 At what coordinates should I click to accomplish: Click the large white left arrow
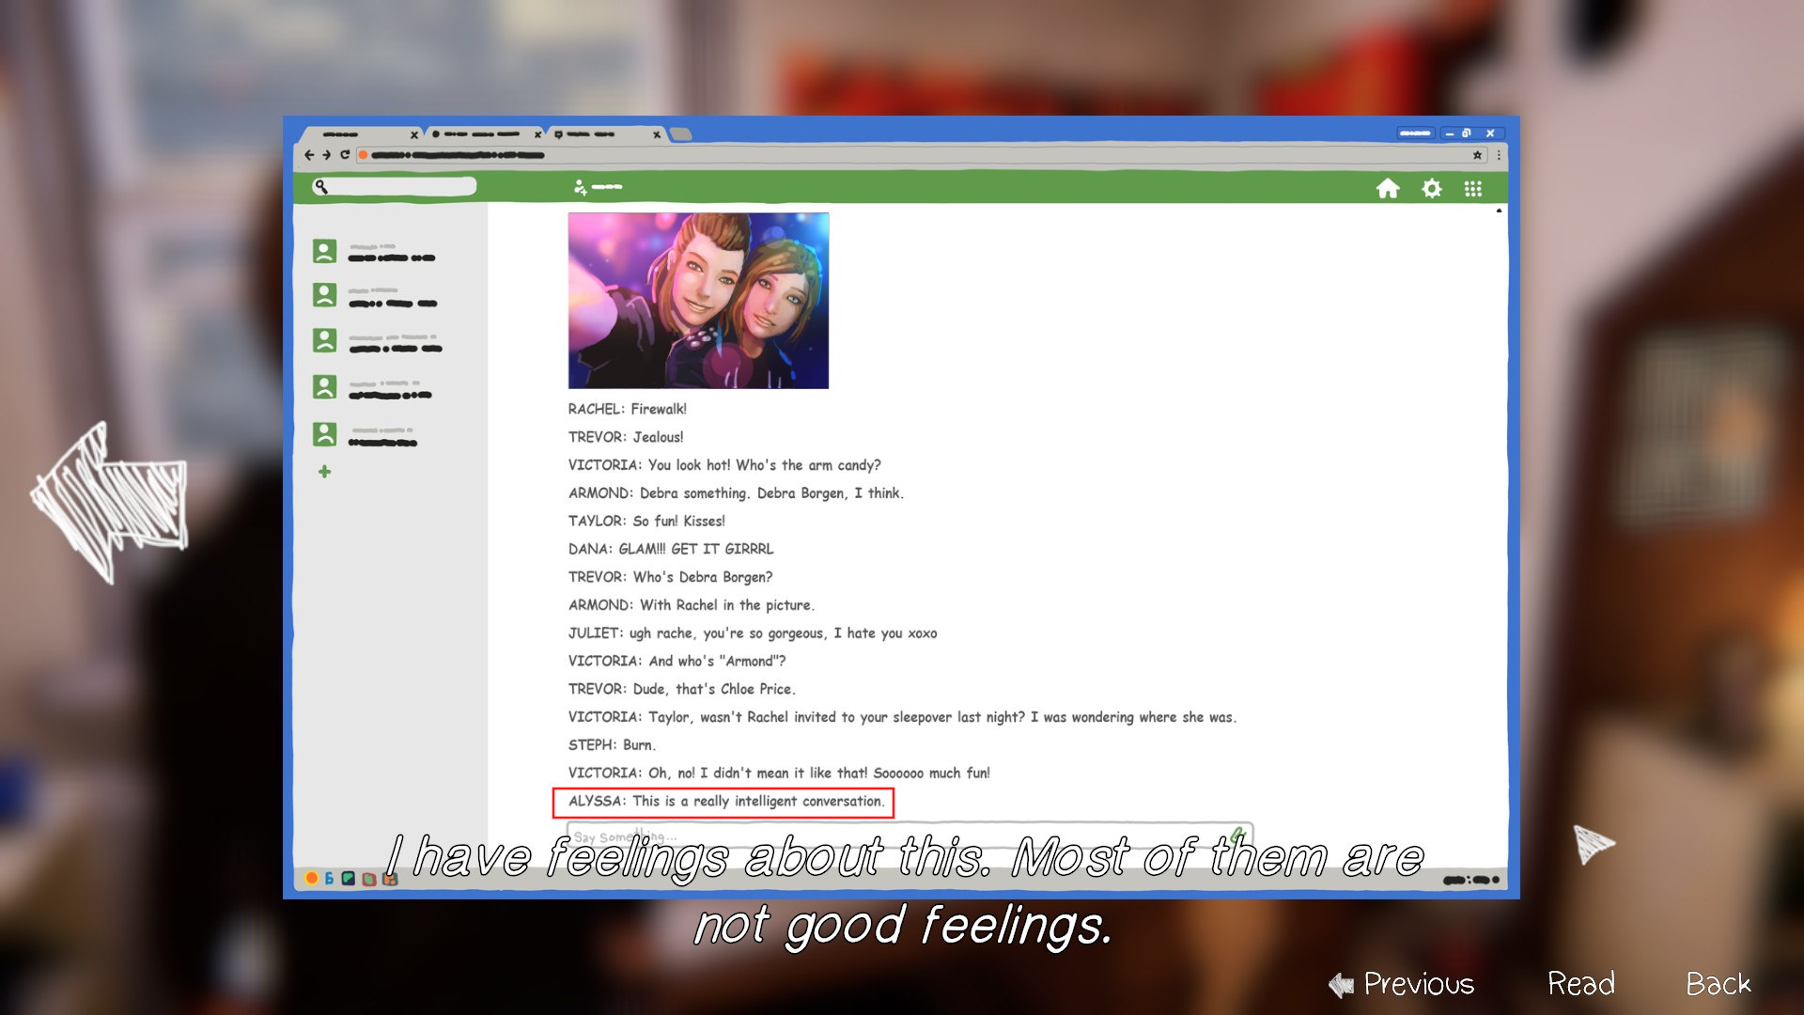pos(108,503)
